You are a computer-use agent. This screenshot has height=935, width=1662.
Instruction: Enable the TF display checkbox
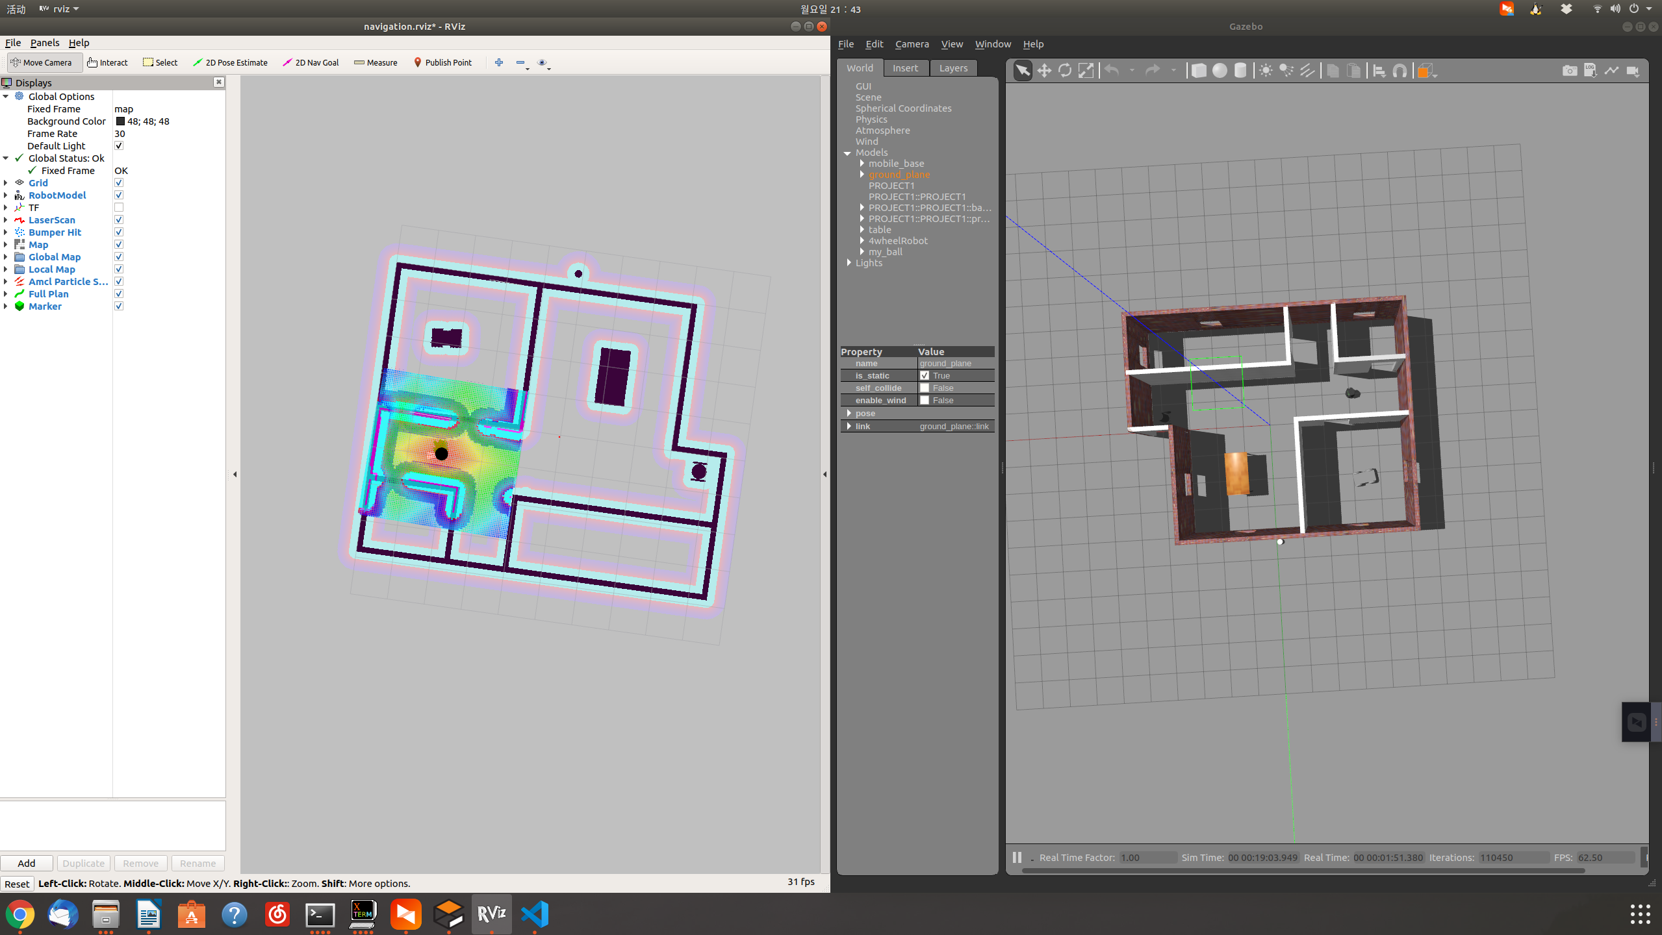point(119,207)
